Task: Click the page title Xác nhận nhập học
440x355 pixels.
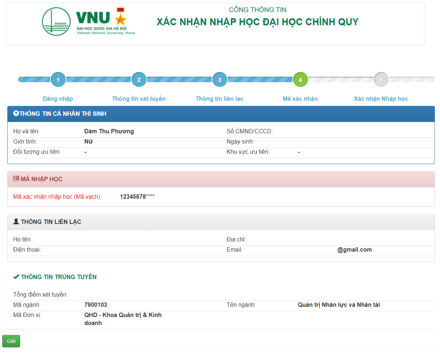Action: [x=258, y=22]
